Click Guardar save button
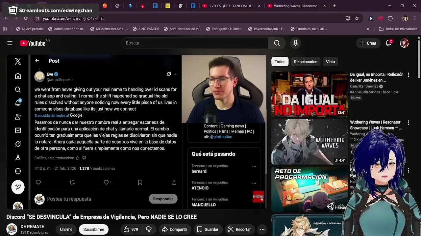This screenshot has width=421, height=236. [208, 229]
